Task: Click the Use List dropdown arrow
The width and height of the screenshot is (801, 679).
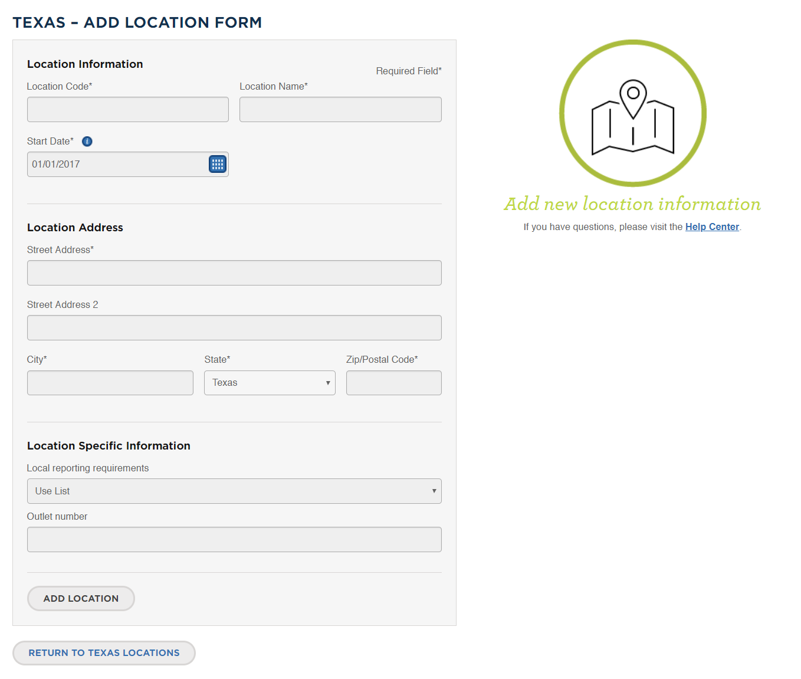Action: coord(434,491)
